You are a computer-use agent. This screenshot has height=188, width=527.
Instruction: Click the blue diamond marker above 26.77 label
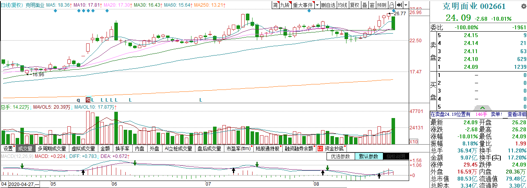(x=393, y=11)
